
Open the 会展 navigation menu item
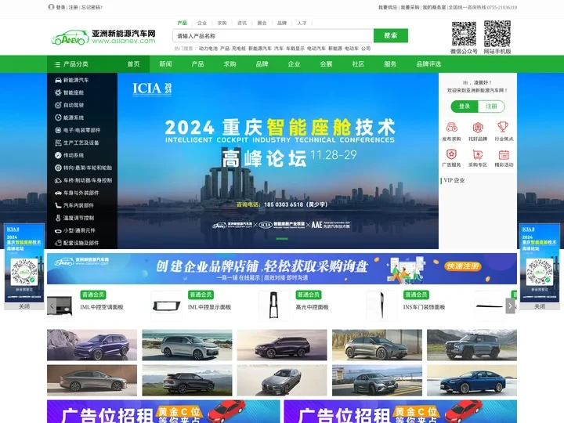[x=326, y=64]
